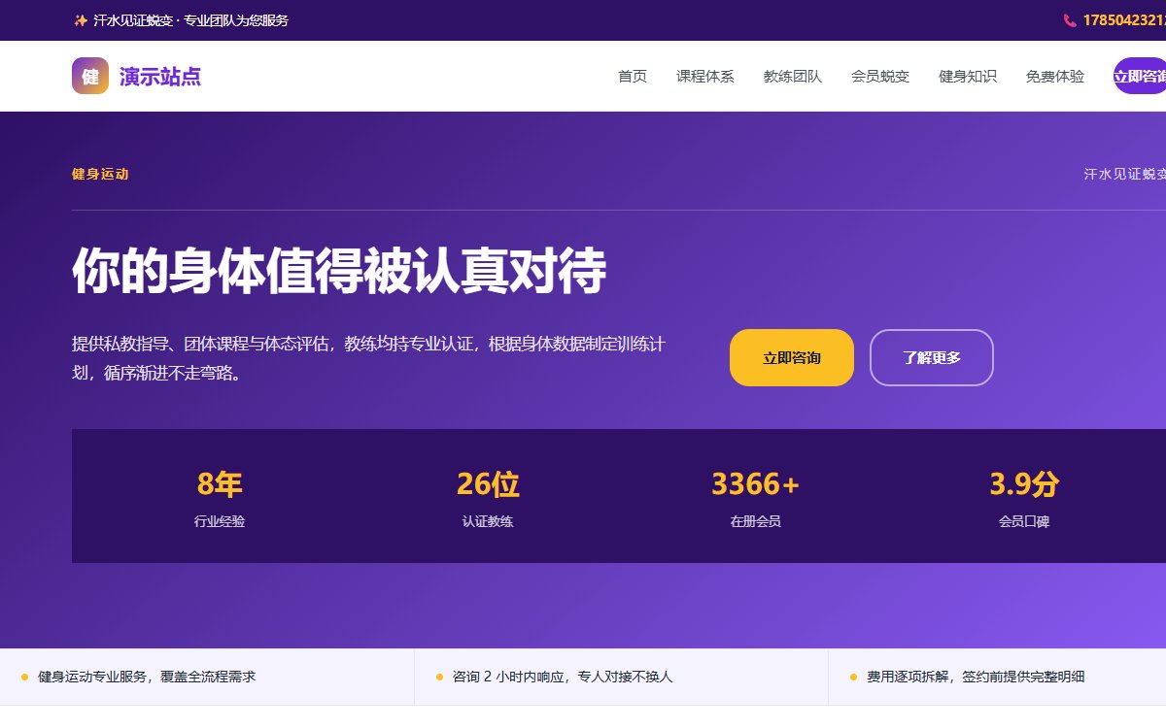Open 免费体验 navigation link
The height and width of the screenshot is (728, 1166).
pyautogui.click(x=1055, y=76)
